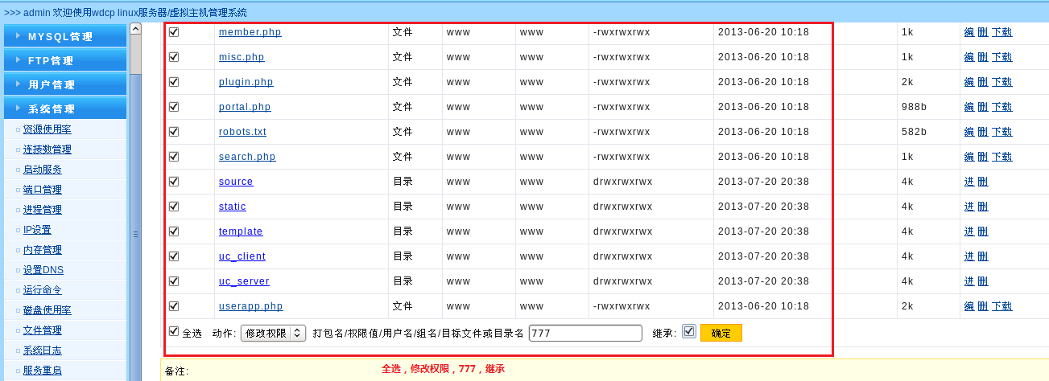Click 删 delete link for misc.php
Viewport: 1049px width, 381px height.
coord(982,57)
